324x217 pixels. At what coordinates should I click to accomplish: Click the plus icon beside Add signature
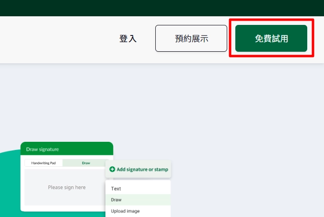112,169
